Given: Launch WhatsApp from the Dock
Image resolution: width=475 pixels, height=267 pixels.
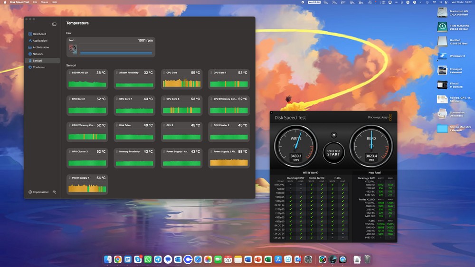Looking at the screenshot, I should (x=148, y=259).
